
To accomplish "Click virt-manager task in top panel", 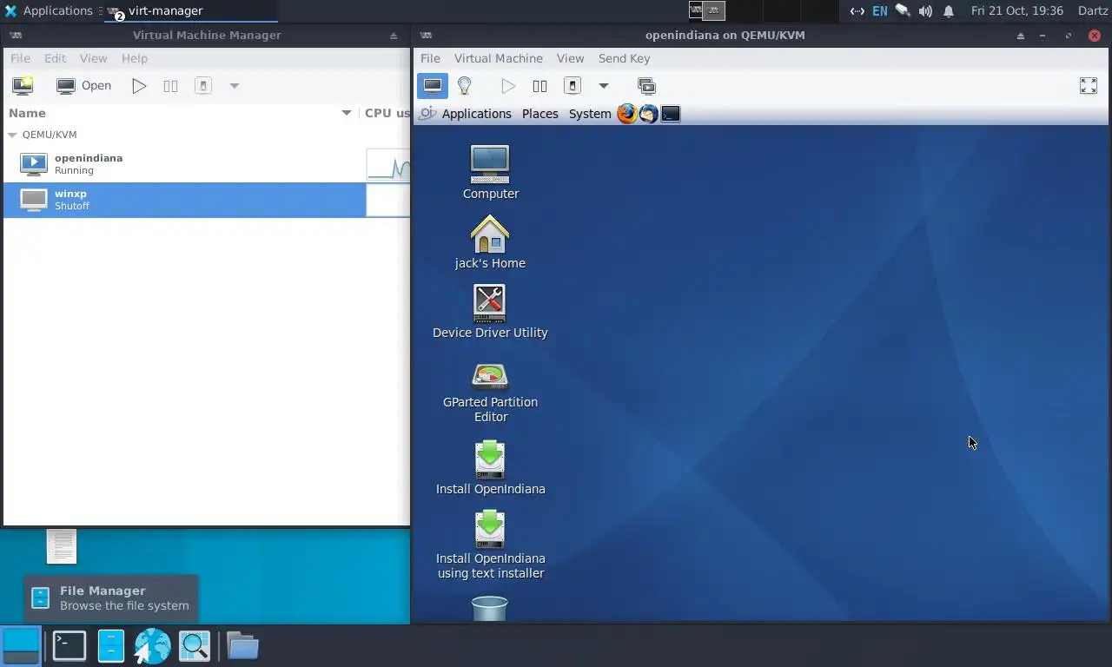I will point(191,10).
